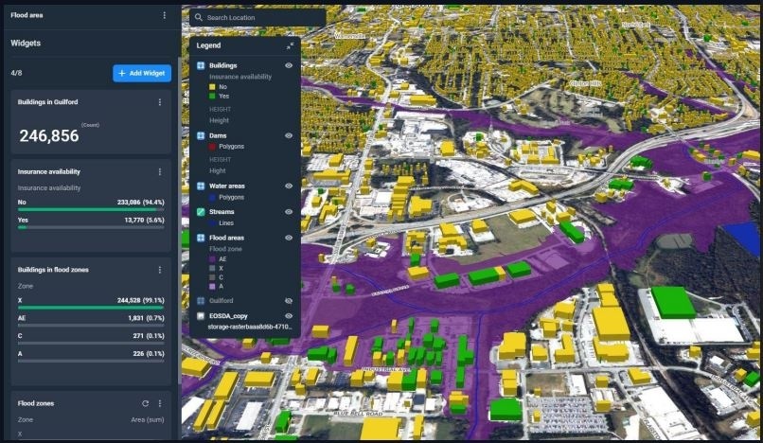The width and height of the screenshot is (763, 443).
Task: Filter buildings by zone AE row
Action: coord(91,321)
